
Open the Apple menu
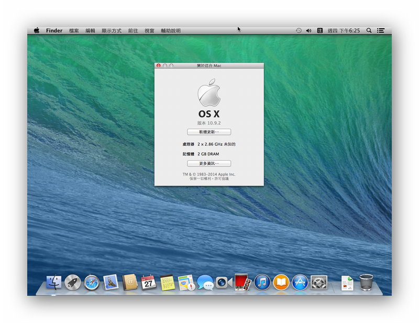[37, 31]
